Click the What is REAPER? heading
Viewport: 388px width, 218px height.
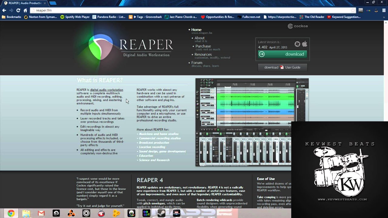[100, 80]
